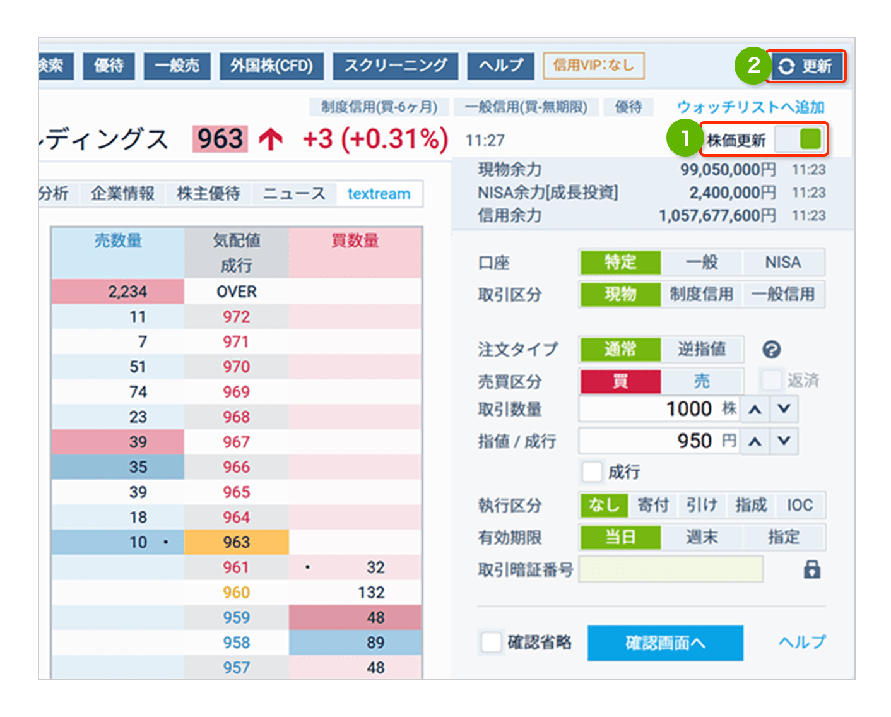This screenshot has width=891, height=717.
Task: Decrease 取引数量 with the down arrow
Action: [x=784, y=409]
